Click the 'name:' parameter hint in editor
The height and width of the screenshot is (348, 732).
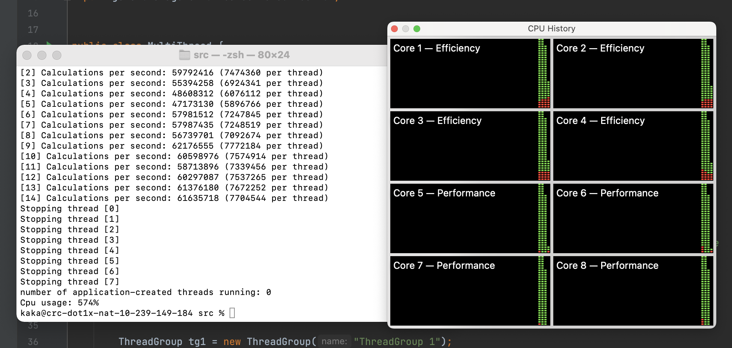[334, 342]
